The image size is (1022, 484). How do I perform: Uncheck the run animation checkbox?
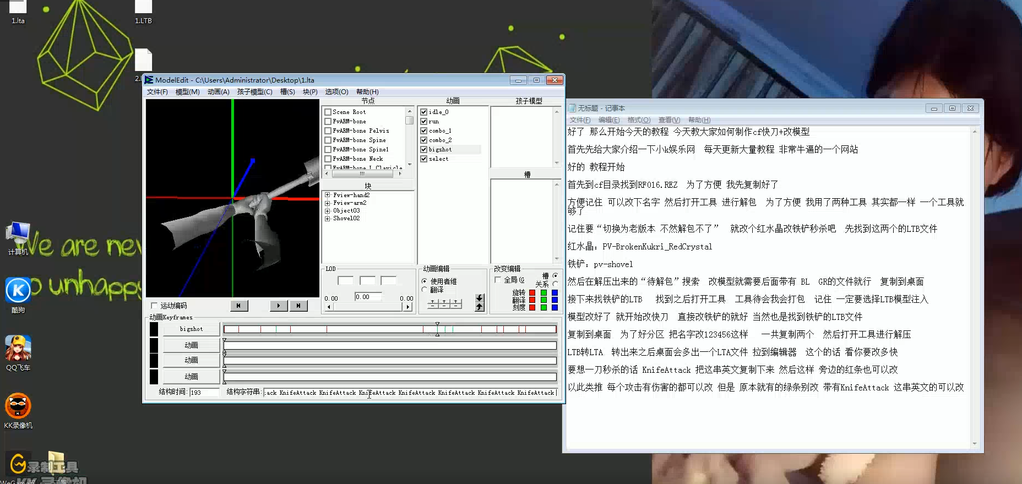(x=424, y=122)
